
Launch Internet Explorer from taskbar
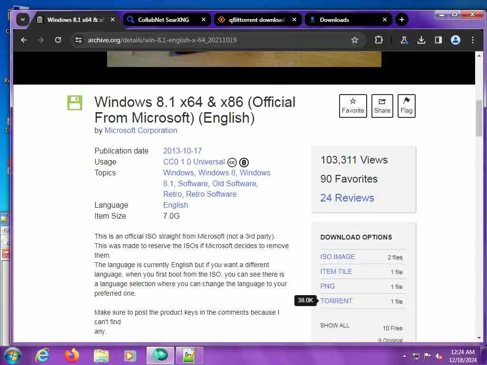pos(42,355)
